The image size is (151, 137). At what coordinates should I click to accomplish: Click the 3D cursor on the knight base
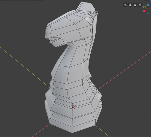(73, 107)
